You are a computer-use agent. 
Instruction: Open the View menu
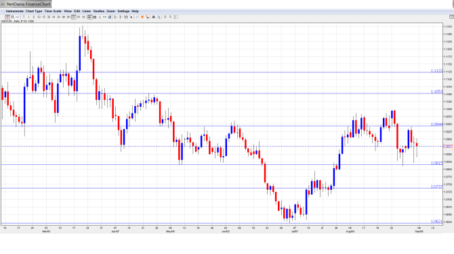click(x=68, y=11)
